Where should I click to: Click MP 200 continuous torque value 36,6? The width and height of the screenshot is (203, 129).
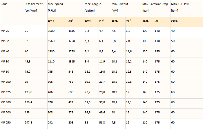point(88,113)
